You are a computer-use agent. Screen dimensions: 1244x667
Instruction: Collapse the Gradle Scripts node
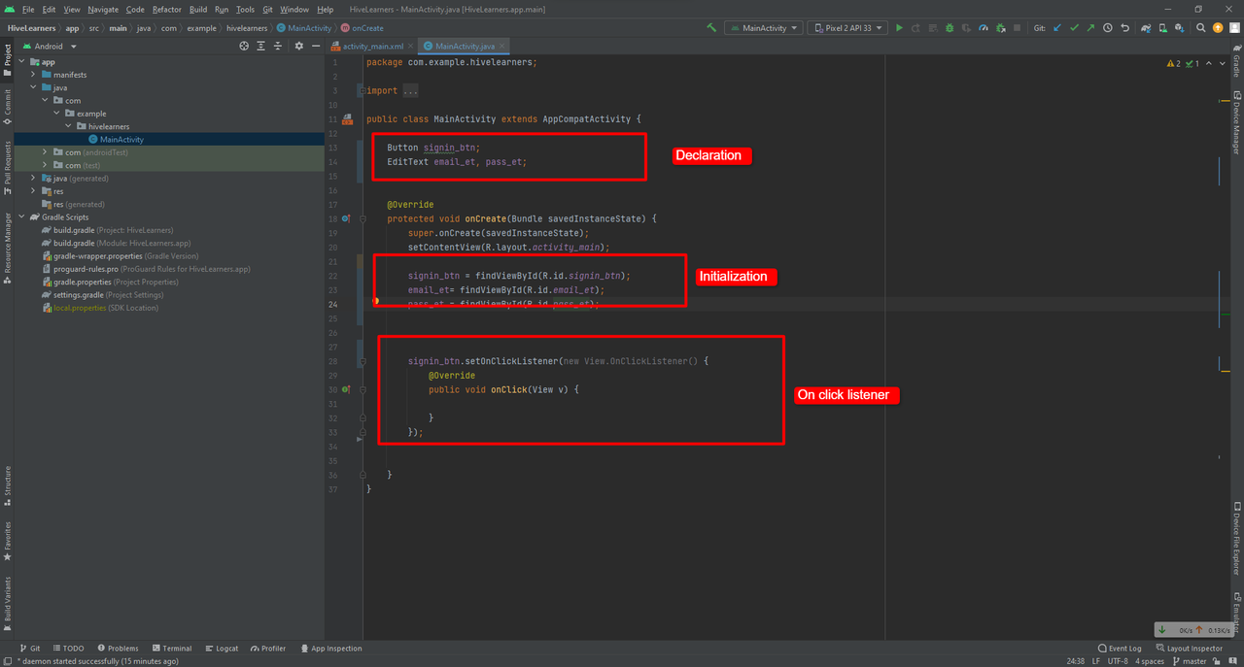pyautogui.click(x=22, y=217)
